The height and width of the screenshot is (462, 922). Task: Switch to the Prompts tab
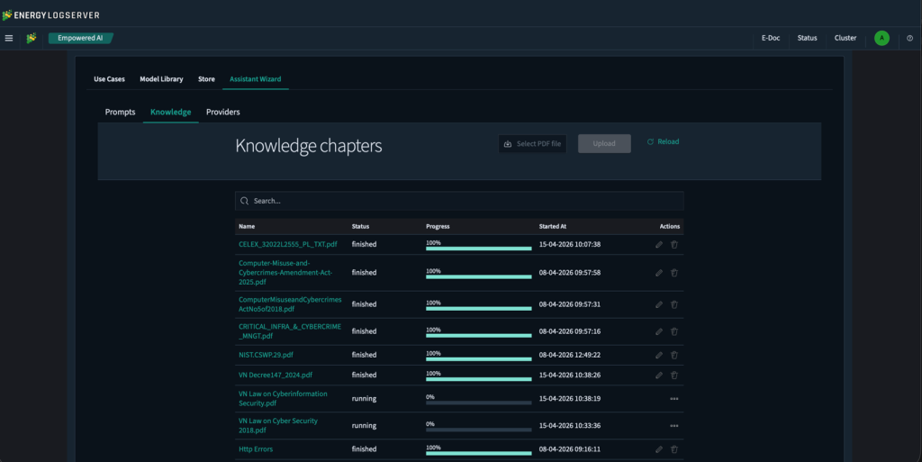120,112
